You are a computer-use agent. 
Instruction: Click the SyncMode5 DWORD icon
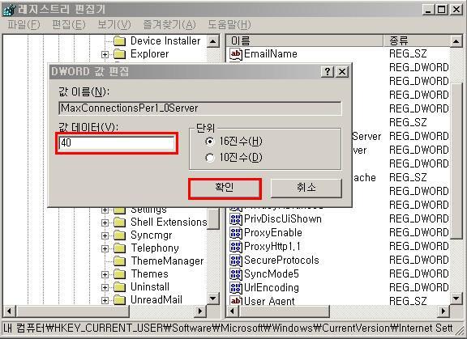pos(236,274)
